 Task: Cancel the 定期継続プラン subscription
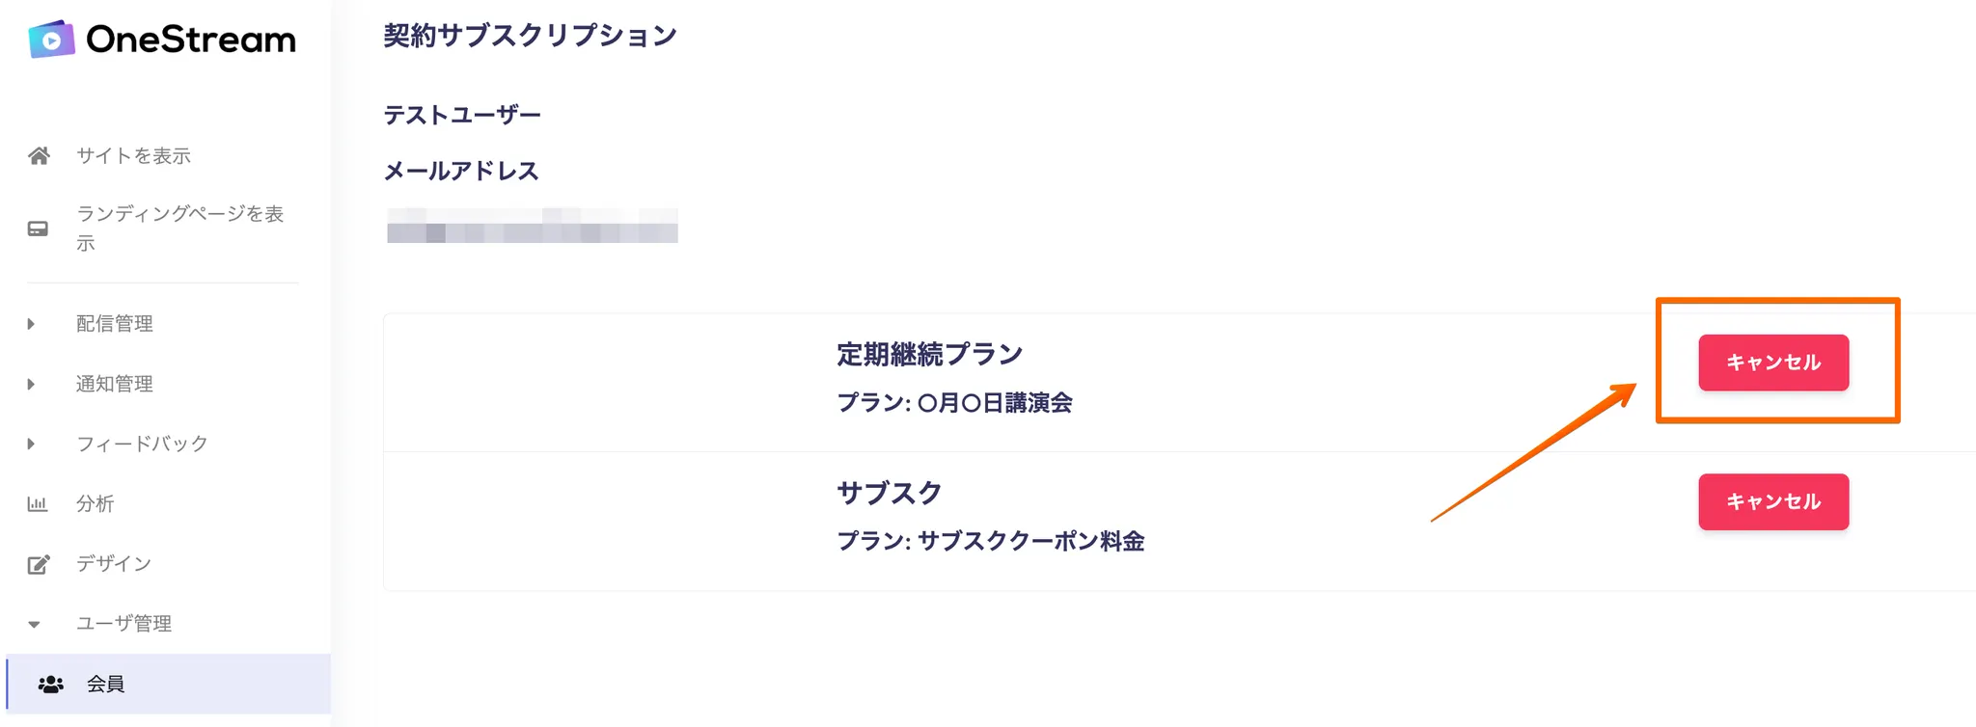(x=1772, y=363)
